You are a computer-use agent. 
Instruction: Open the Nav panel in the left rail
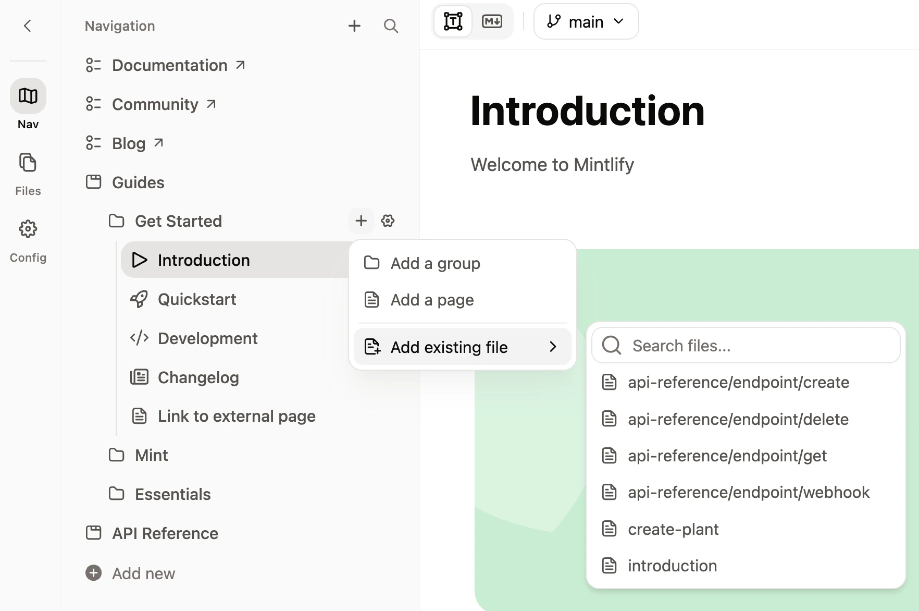28,96
